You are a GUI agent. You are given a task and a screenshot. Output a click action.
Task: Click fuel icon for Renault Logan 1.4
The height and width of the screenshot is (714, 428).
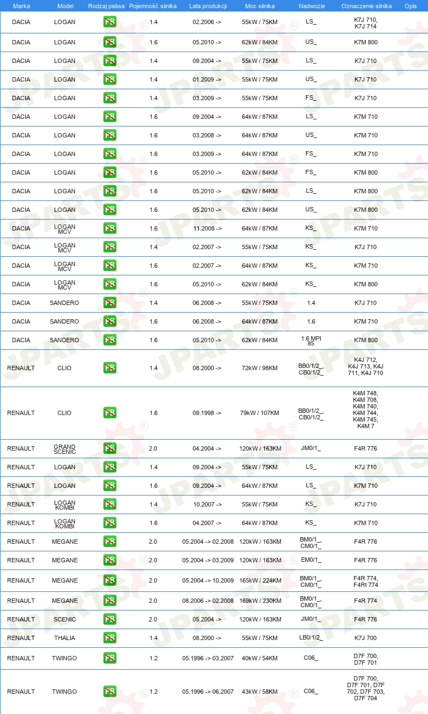click(109, 467)
